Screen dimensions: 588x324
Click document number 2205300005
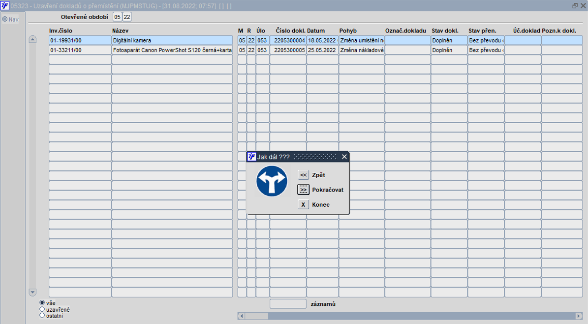(x=288, y=50)
